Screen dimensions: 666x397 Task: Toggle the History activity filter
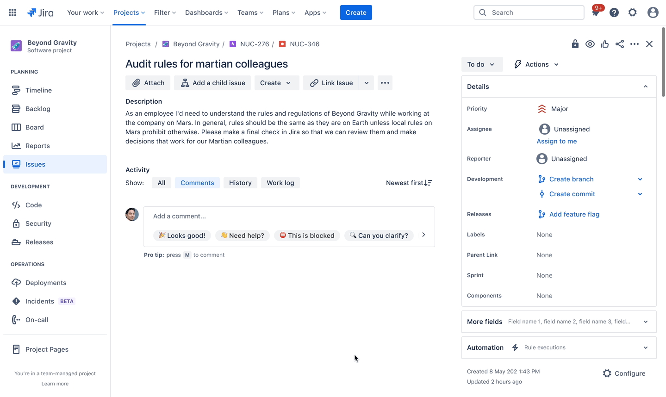(240, 182)
